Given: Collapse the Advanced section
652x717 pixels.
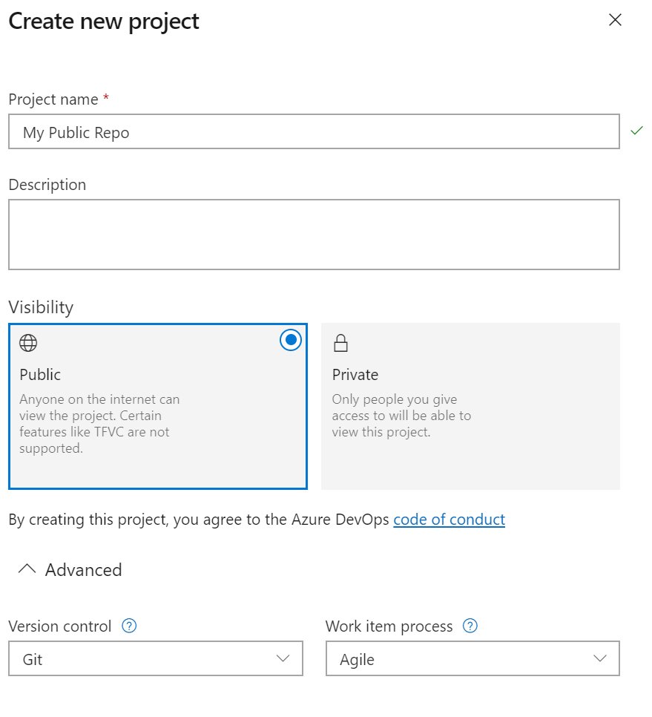Looking at the screenshot, I should pos(70,570).
